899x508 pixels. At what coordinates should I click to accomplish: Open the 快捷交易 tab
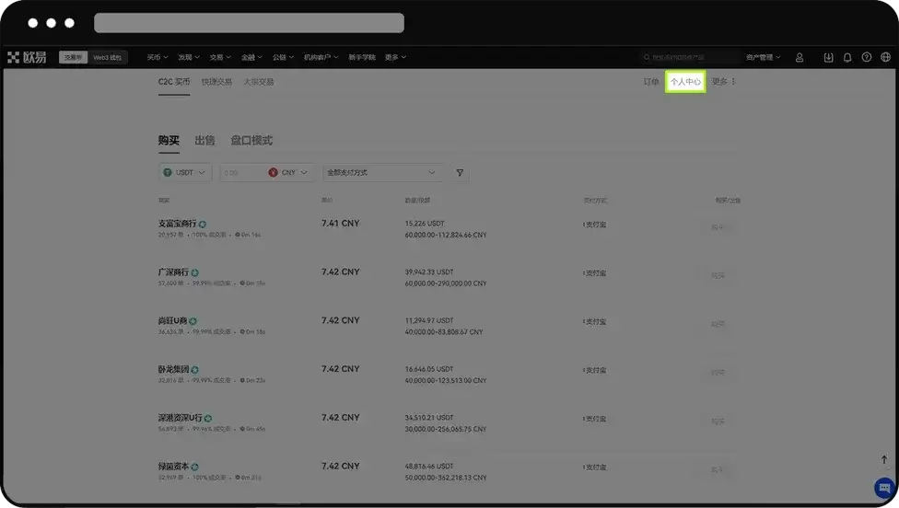click(216, 82)
